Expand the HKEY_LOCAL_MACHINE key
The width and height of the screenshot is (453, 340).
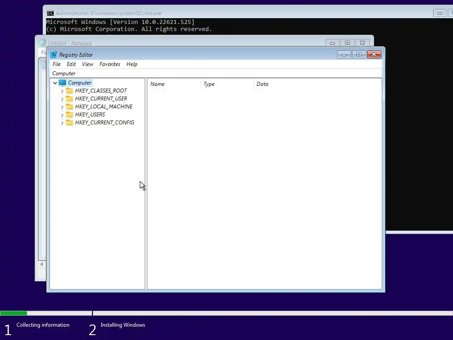click(x=62, y=107)
